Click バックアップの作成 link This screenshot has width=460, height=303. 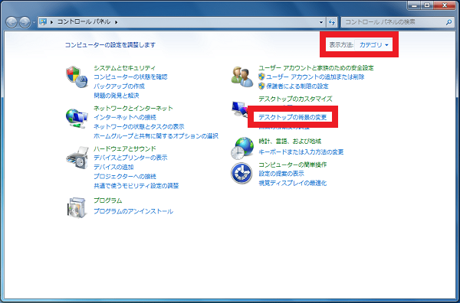[119, 86]
